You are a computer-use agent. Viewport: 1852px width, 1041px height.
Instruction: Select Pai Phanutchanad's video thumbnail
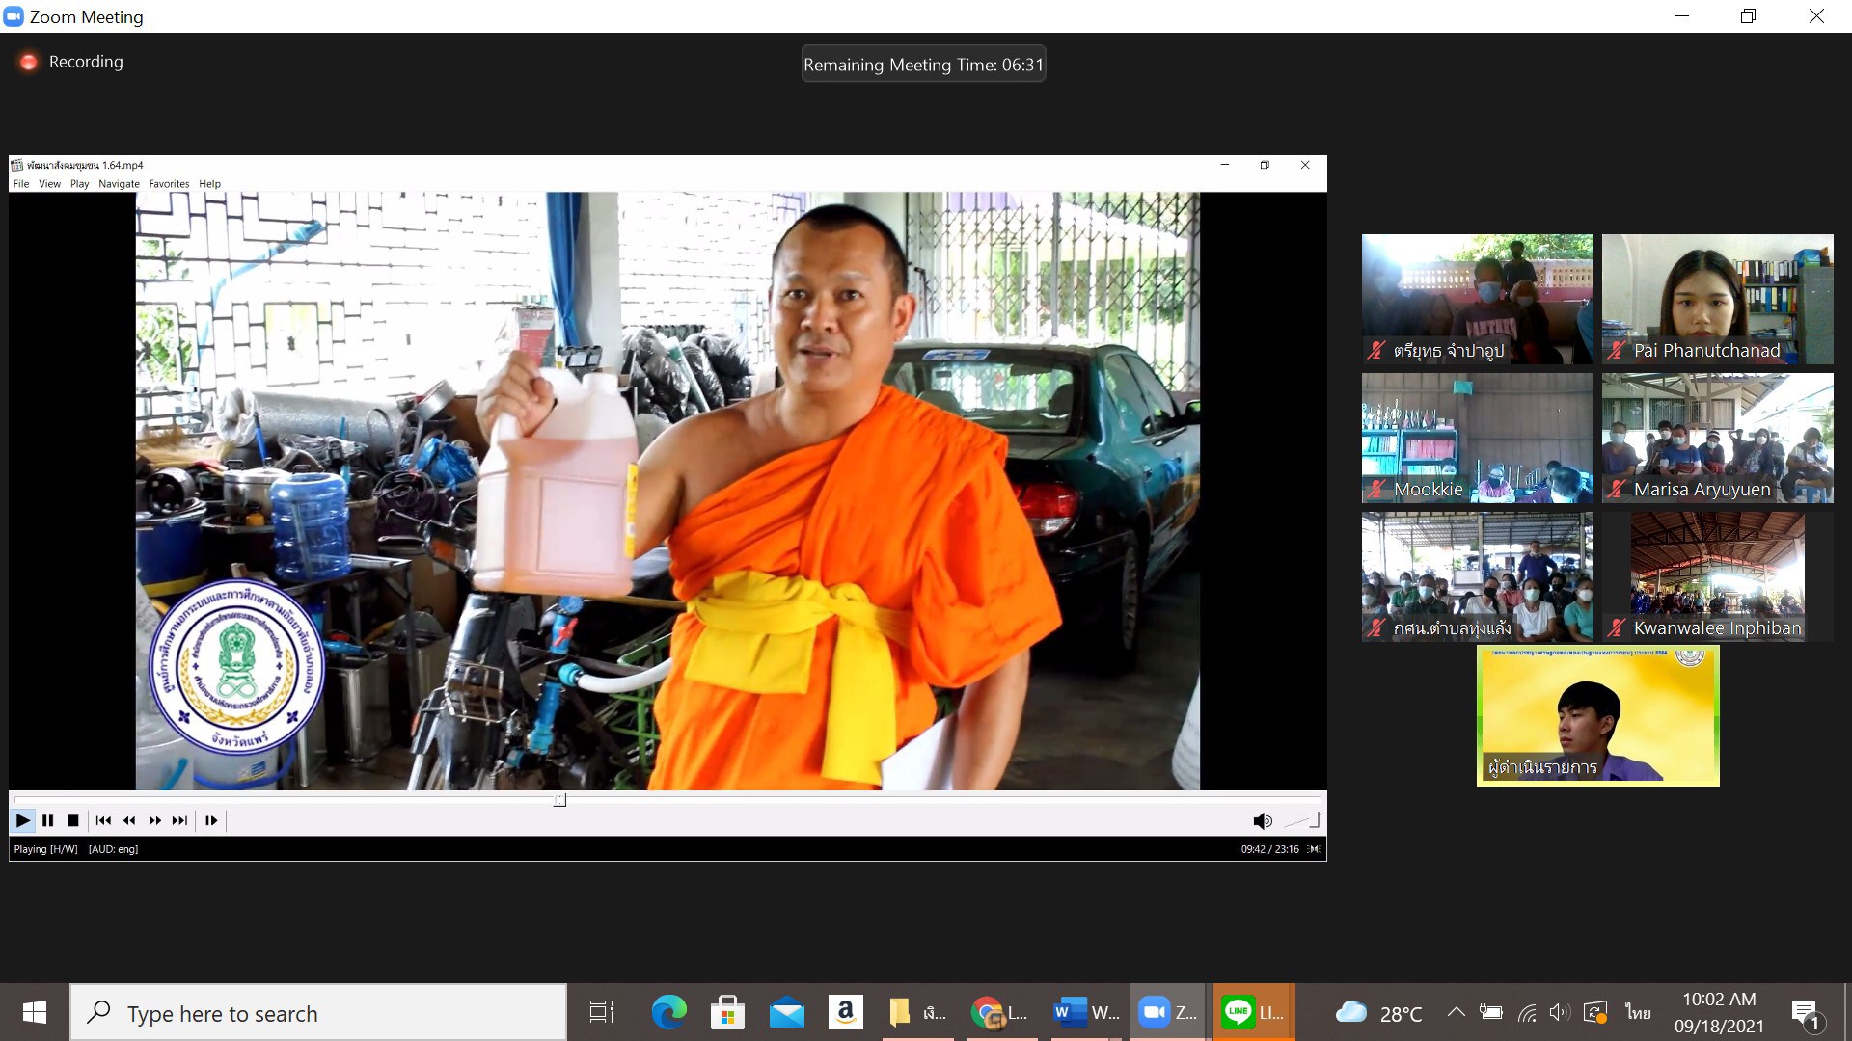(1717, 299)
